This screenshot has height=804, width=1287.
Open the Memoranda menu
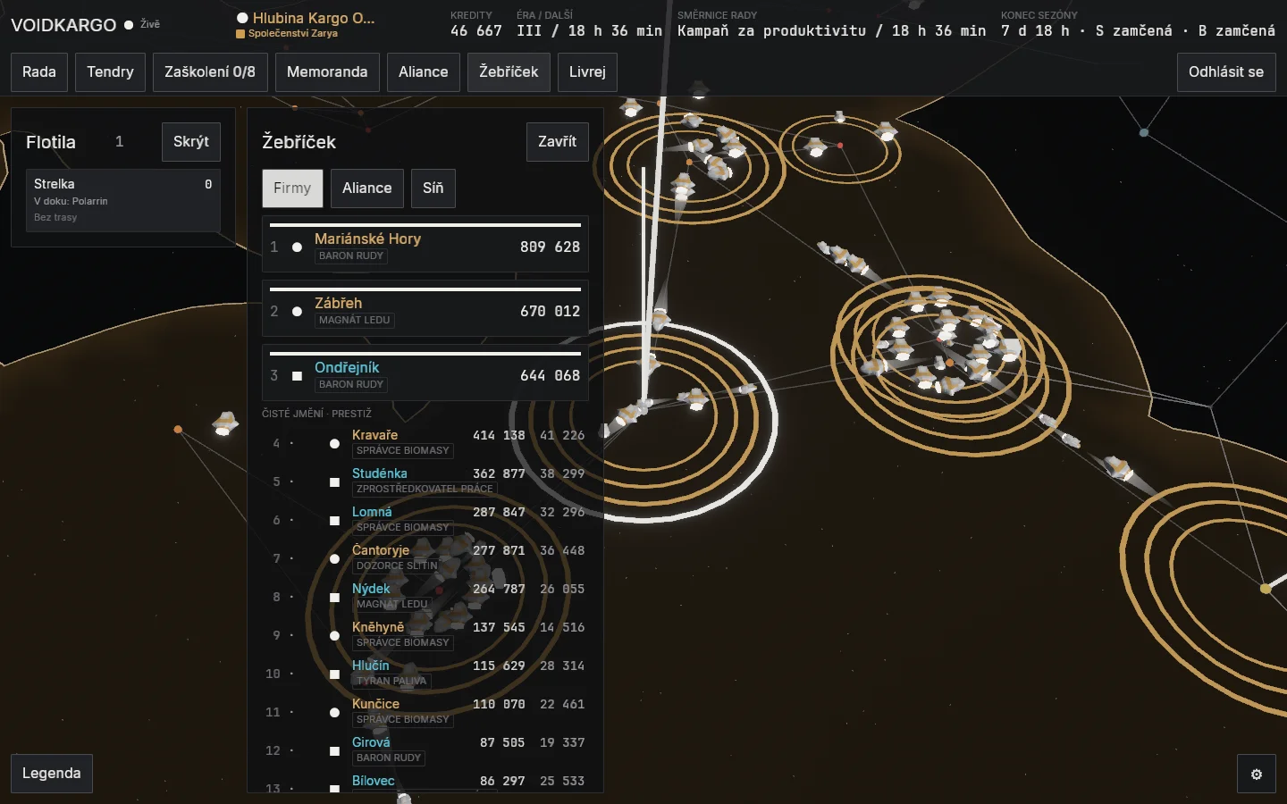point(327,72)
